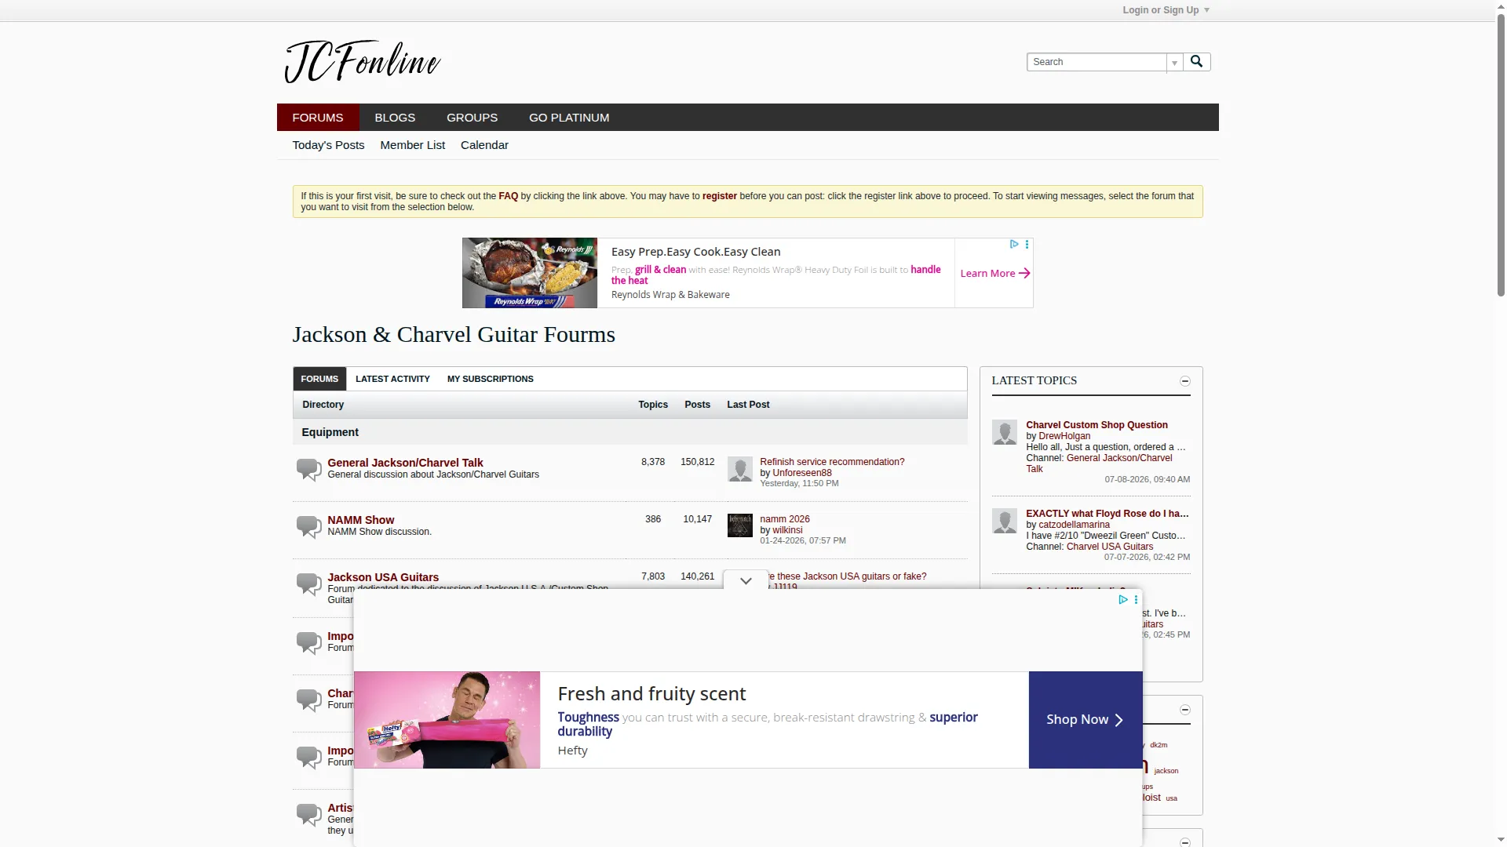This screenshot has height=847, width=1507.
Task: Switch to the MY SUBSCRIPTIONS tab
Action: (x=491, y=379)
